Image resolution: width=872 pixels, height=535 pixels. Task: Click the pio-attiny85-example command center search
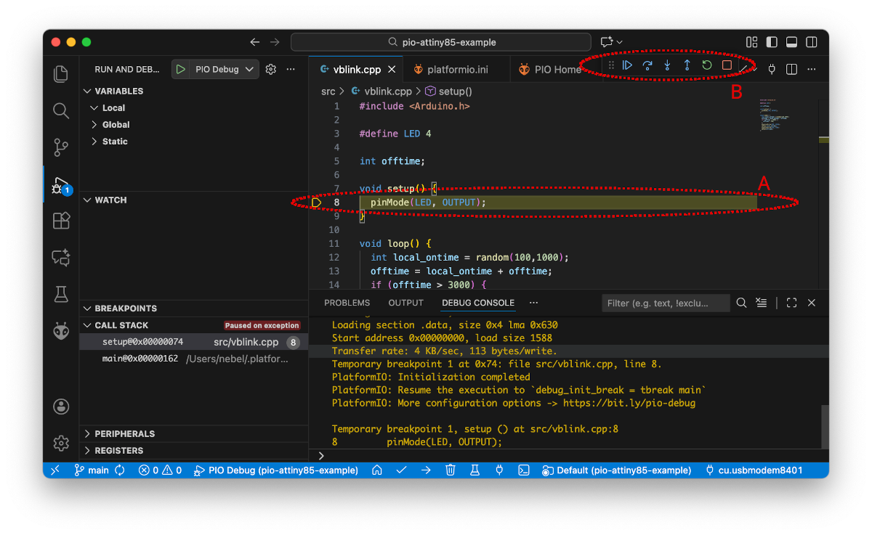tap(442, 42)
